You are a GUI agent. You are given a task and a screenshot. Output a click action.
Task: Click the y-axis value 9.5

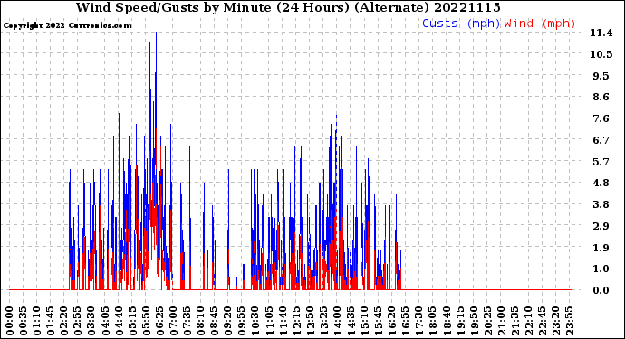click(x=601, y=76)
